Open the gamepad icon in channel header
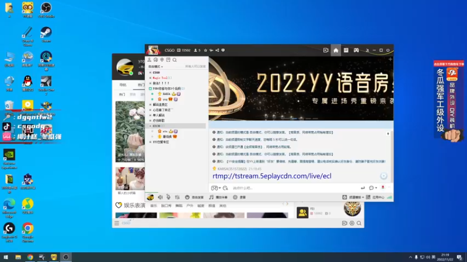The width and height of the screenshot is (467, 262). [x=356, y=50]
